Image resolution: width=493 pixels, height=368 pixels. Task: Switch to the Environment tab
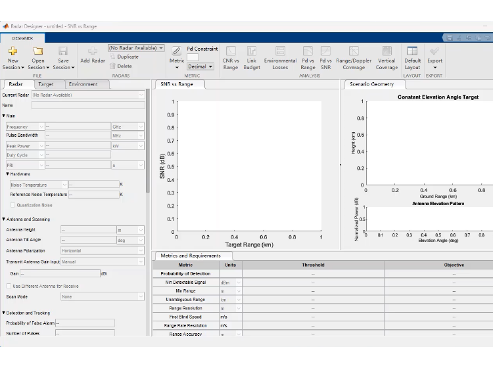pos(83,84)
